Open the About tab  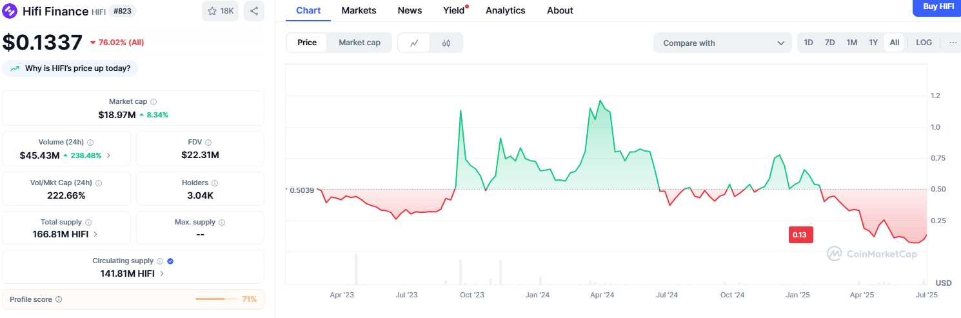(x=560, y=10)
